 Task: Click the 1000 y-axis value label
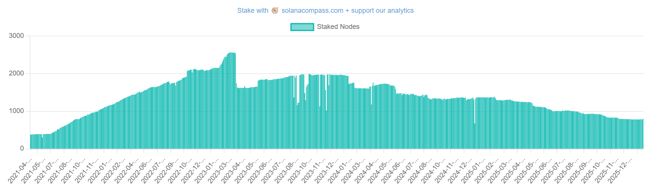pyautogui.click(x=16, y=111)
